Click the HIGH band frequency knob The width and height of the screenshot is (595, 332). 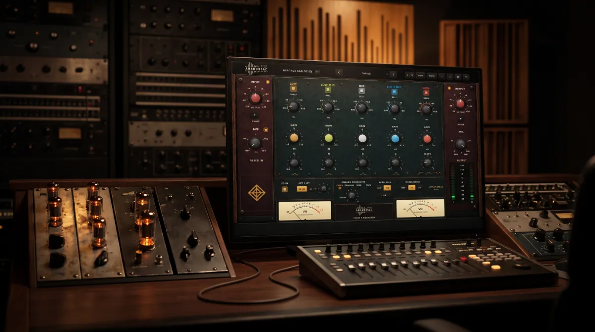click(x=426, y=109)
